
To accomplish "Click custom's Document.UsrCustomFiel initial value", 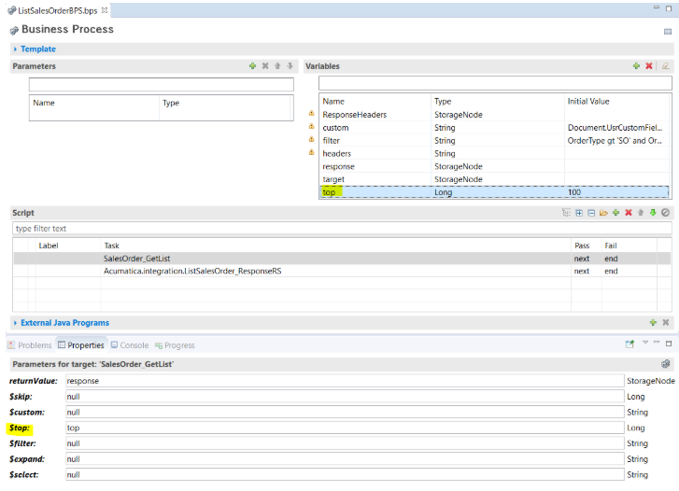I will pyautogui.click(x=615, y=127).
